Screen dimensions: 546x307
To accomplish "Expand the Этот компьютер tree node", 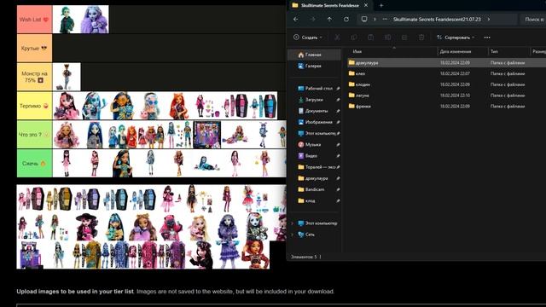I will (x=292, y=223).
